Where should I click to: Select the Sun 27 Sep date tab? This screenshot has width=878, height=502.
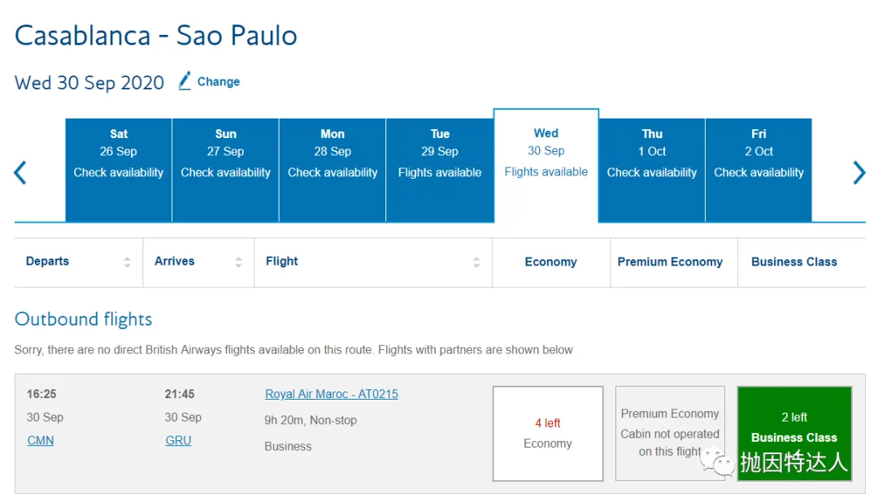click(x=226, y=170)
